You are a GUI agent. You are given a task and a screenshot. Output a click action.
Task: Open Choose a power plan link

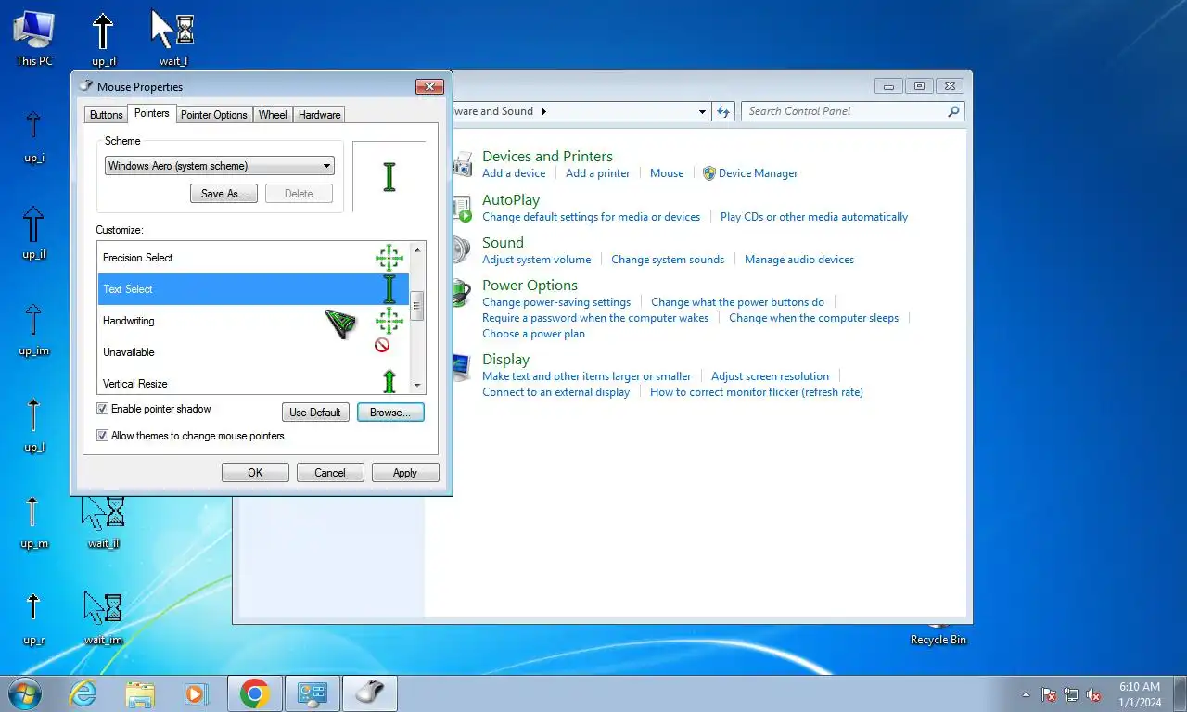(533, 334)
